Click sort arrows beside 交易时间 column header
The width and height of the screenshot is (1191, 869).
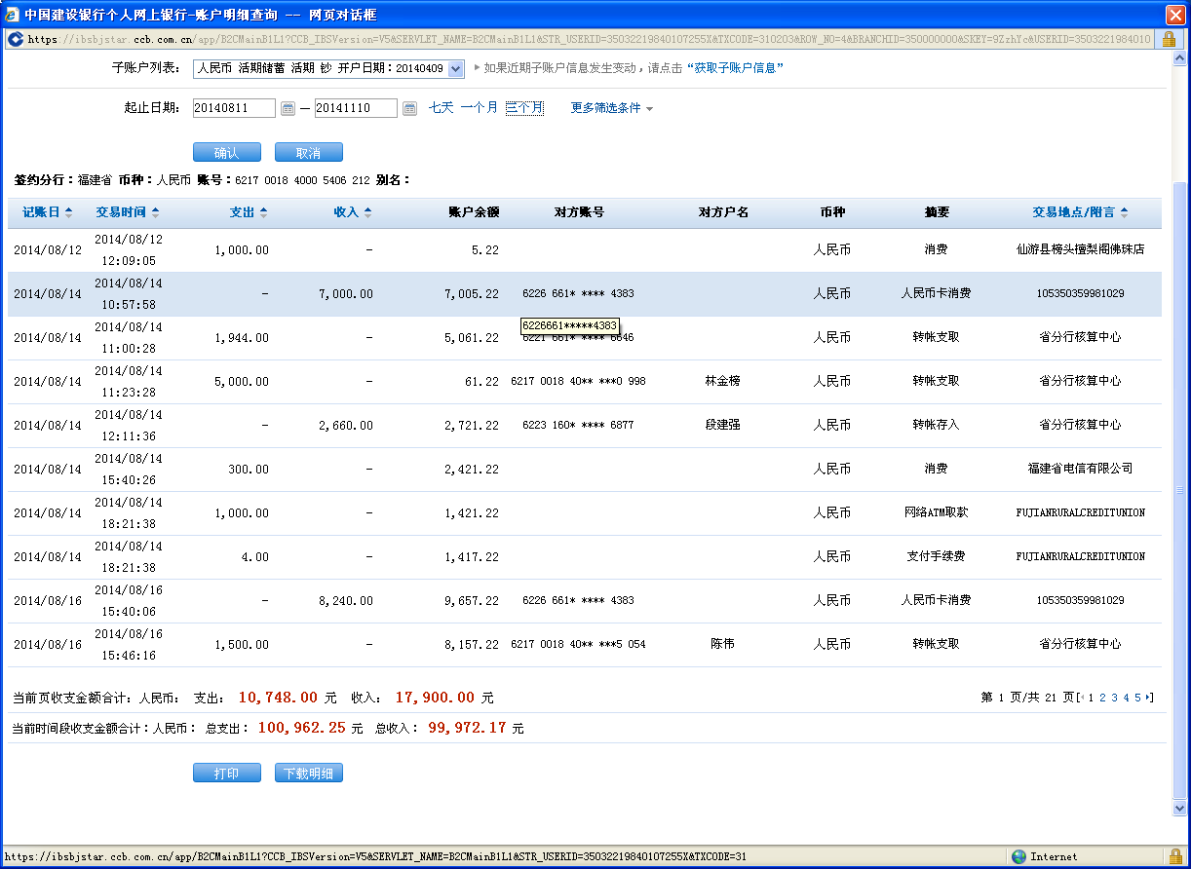pyautogui.click(x=156, y=212)
